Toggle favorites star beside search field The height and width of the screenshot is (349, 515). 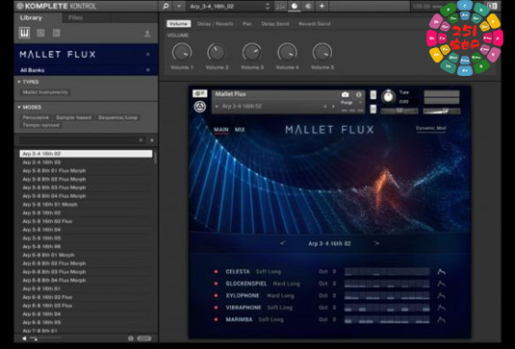tap(152, 140)
